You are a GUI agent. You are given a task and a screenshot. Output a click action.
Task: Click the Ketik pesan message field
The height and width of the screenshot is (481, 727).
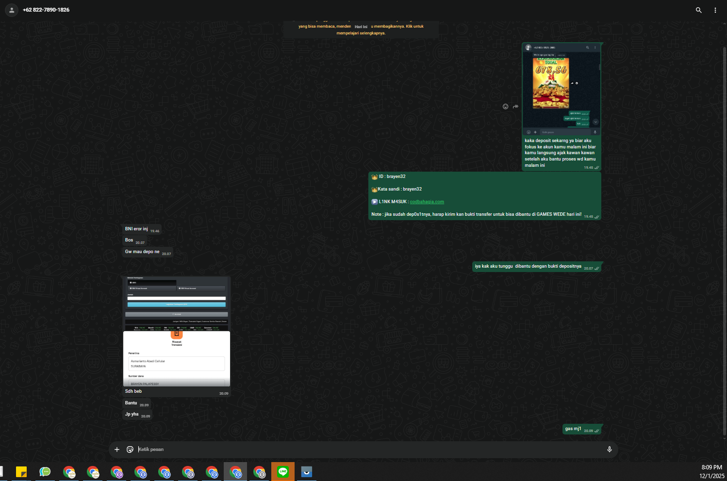369,449
